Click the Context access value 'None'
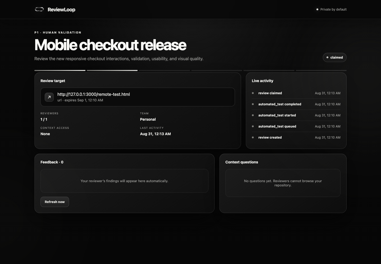 coord(45,134)
